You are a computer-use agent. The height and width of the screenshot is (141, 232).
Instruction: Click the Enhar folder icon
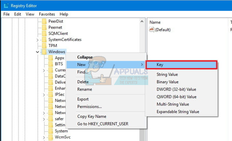[51, 88]
